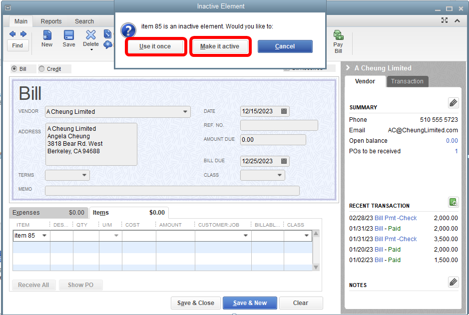
Task: Open the Terms dropdown
Action: pyautogui.click(x=84, y=175)
